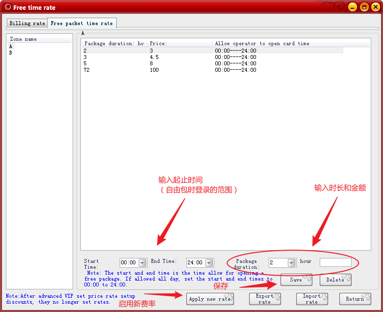Switch to the Billing rate tab
The image size is (383, 312).
pos(27,23)
